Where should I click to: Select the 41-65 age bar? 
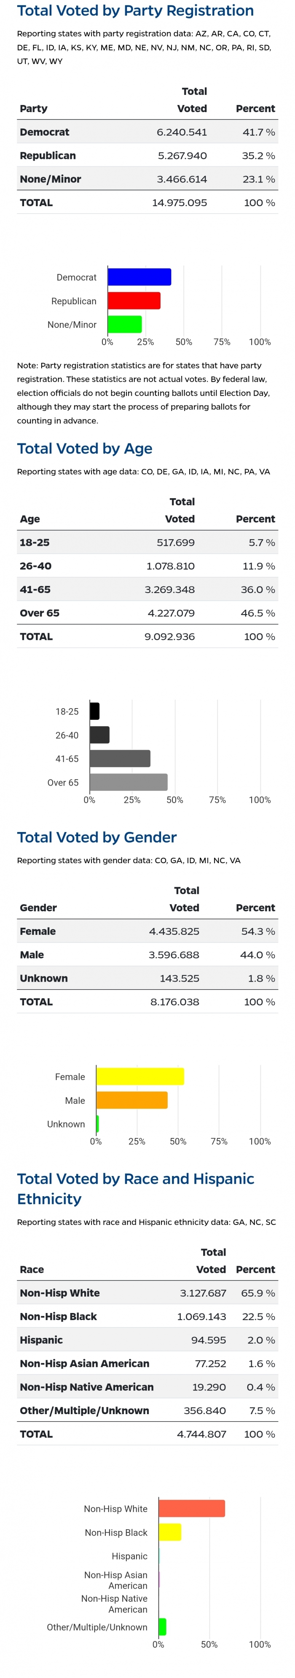point(120,758)
